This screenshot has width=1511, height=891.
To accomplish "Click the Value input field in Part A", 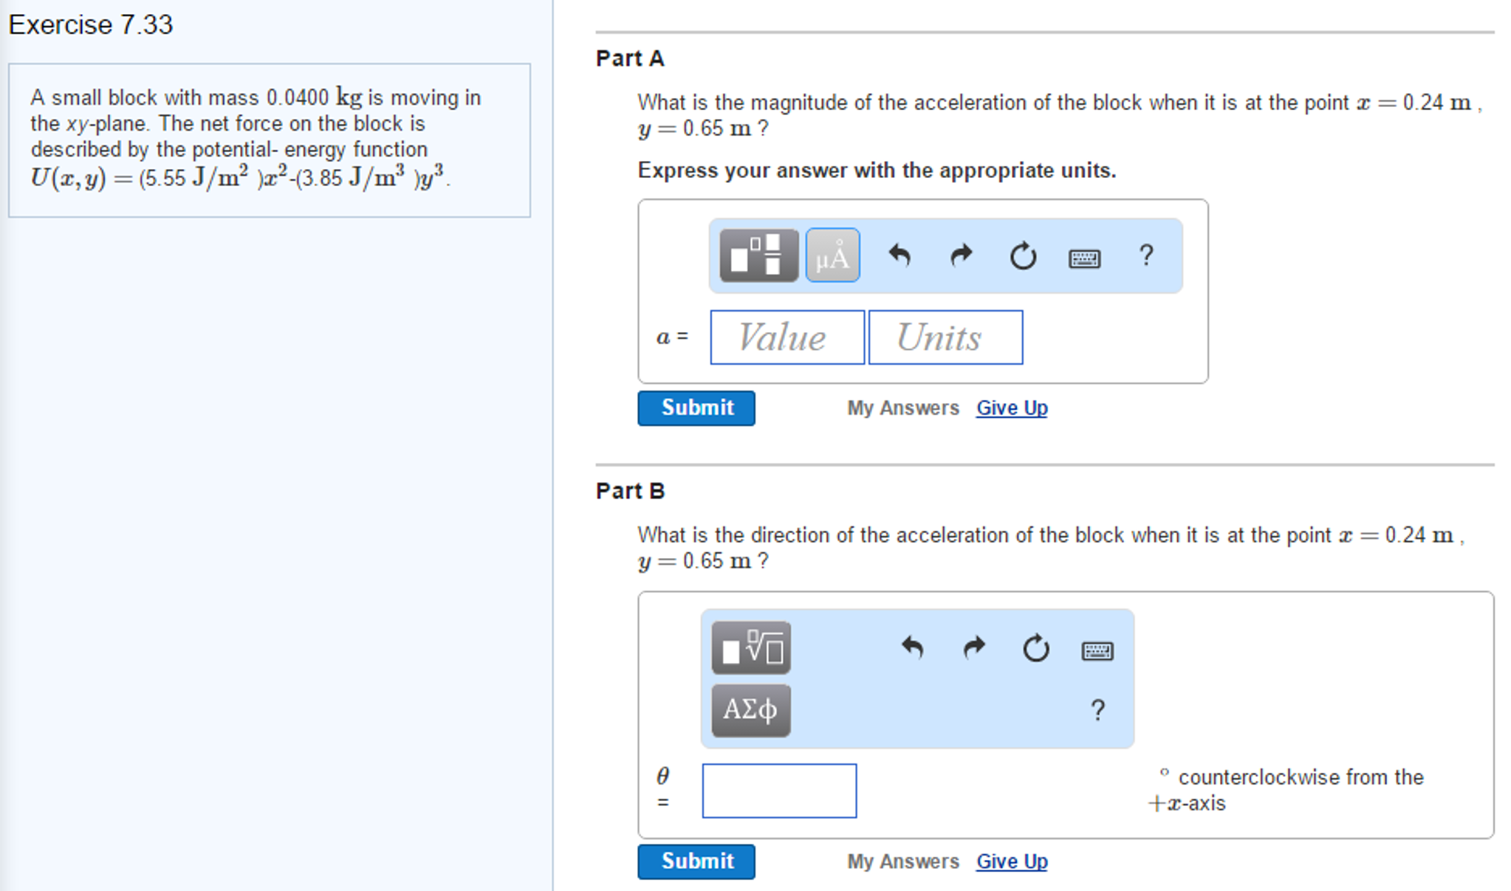I will click(787, 337).
